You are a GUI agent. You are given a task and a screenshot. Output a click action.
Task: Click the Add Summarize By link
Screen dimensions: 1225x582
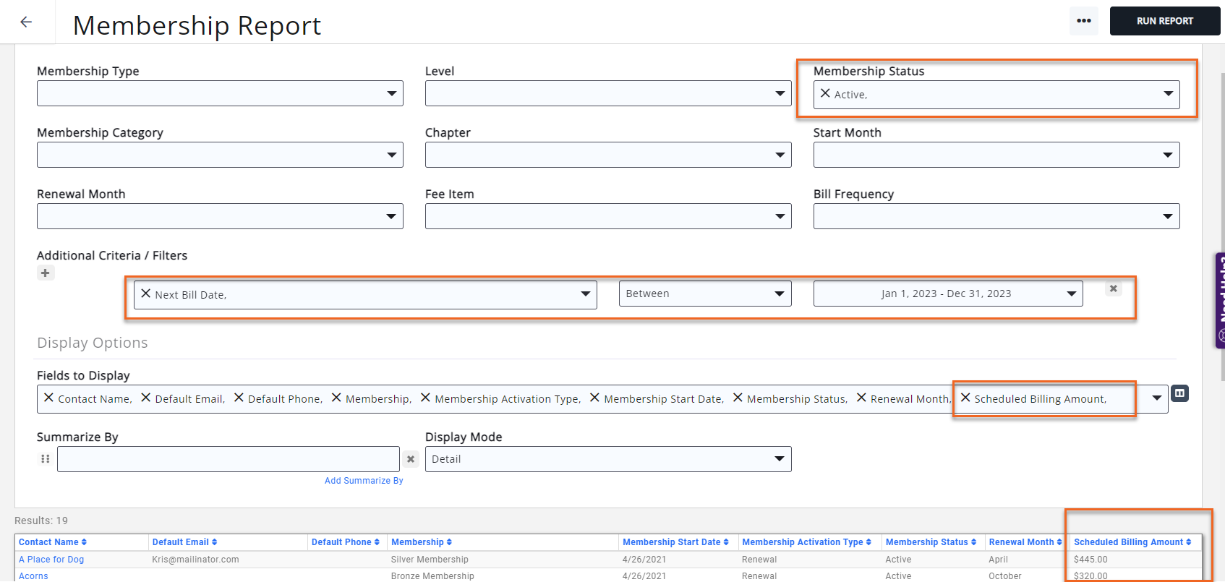(x=364, y=481)
